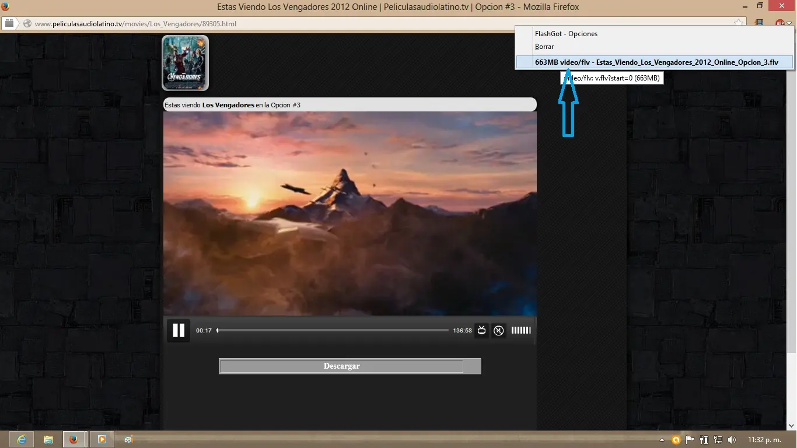The image size is (797, 448).
Task: Click the 'Estas viendo Los Vengadores' caption
Action: pos(232,105)
